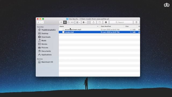Close the Finder window with red button

pos(38,19)
